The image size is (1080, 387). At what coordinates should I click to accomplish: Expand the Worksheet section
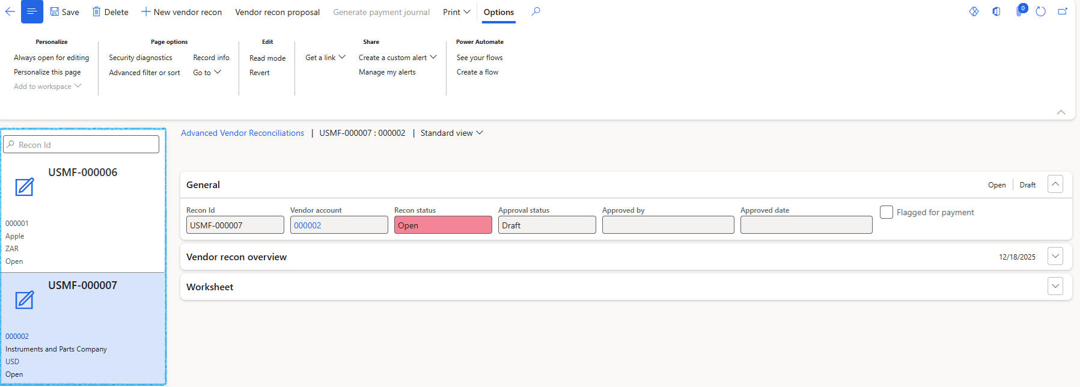tap(1055, 287)
